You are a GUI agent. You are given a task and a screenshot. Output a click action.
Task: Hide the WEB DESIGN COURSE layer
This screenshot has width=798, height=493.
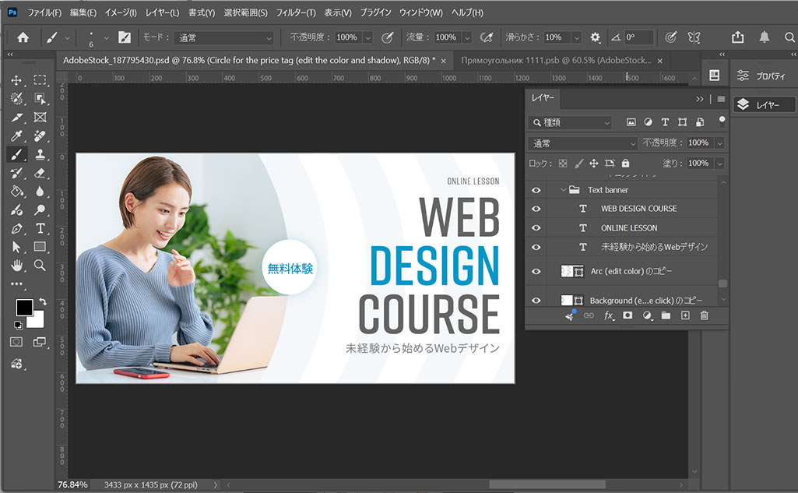click(x=536, y=209)
